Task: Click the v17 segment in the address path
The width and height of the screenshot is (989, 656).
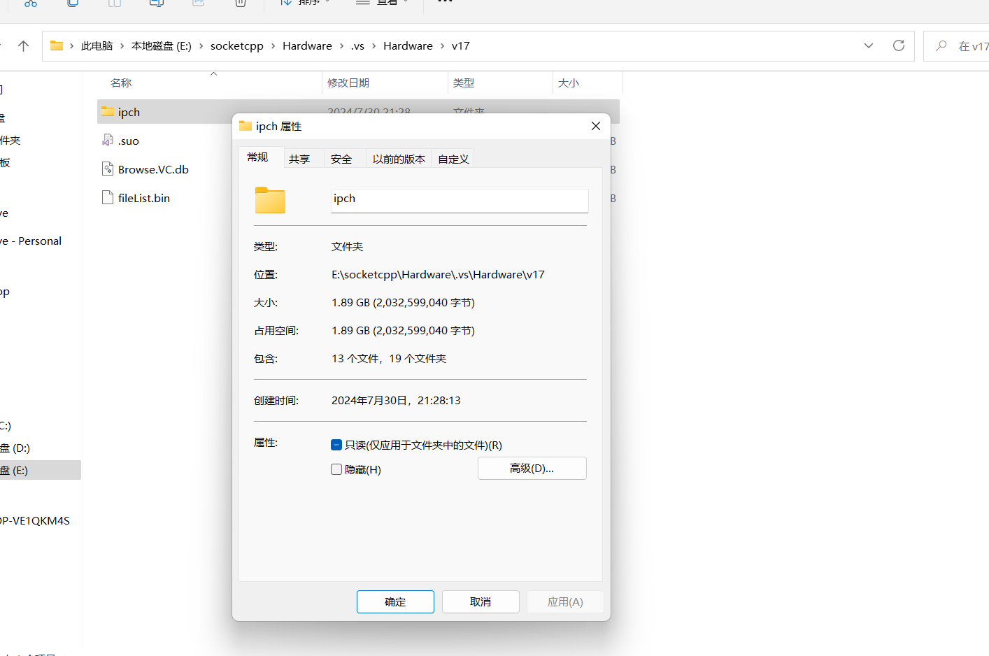Action: (x=460, y=46)
